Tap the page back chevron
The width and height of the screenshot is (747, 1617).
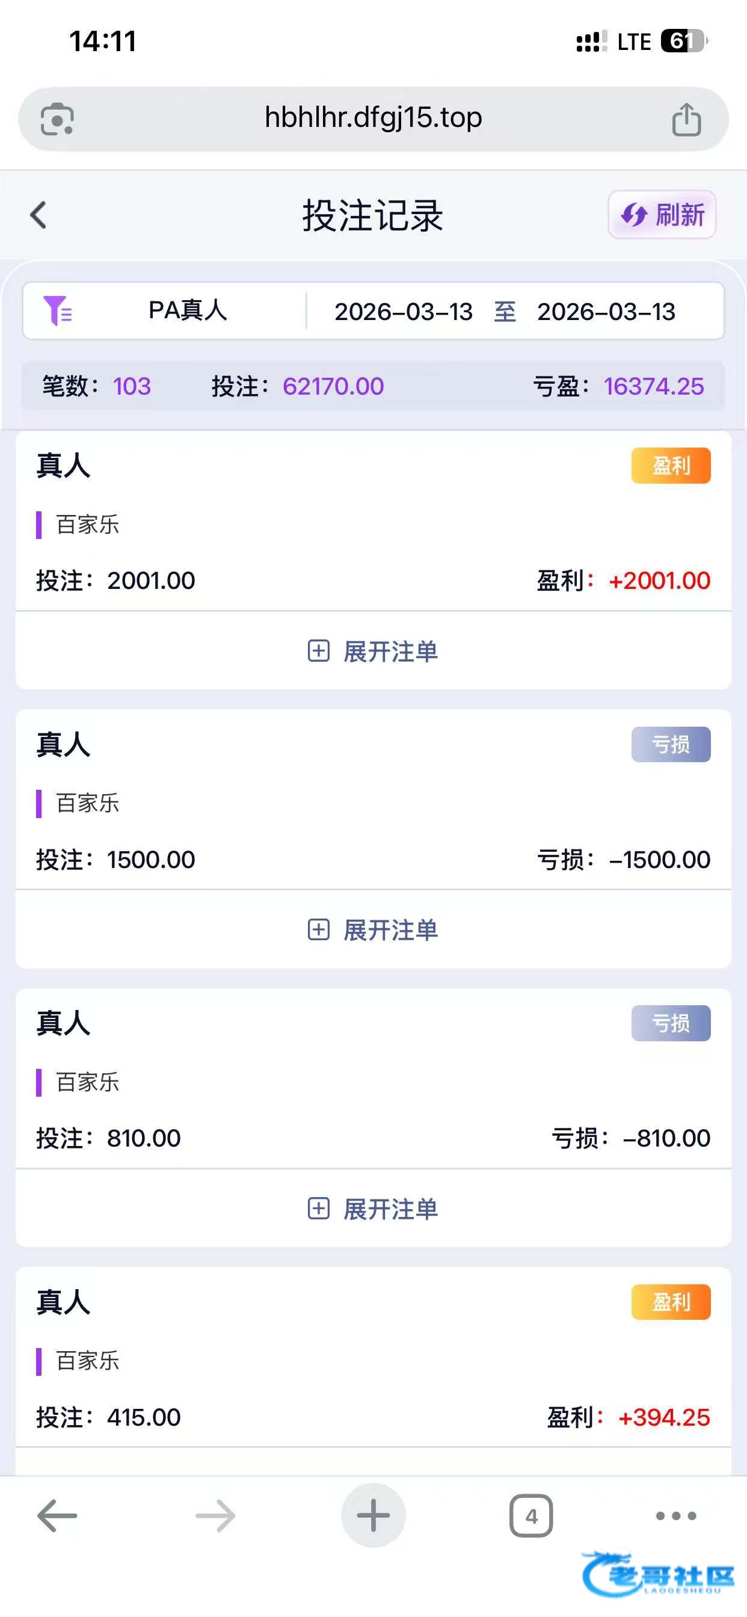tap(39, 215)
